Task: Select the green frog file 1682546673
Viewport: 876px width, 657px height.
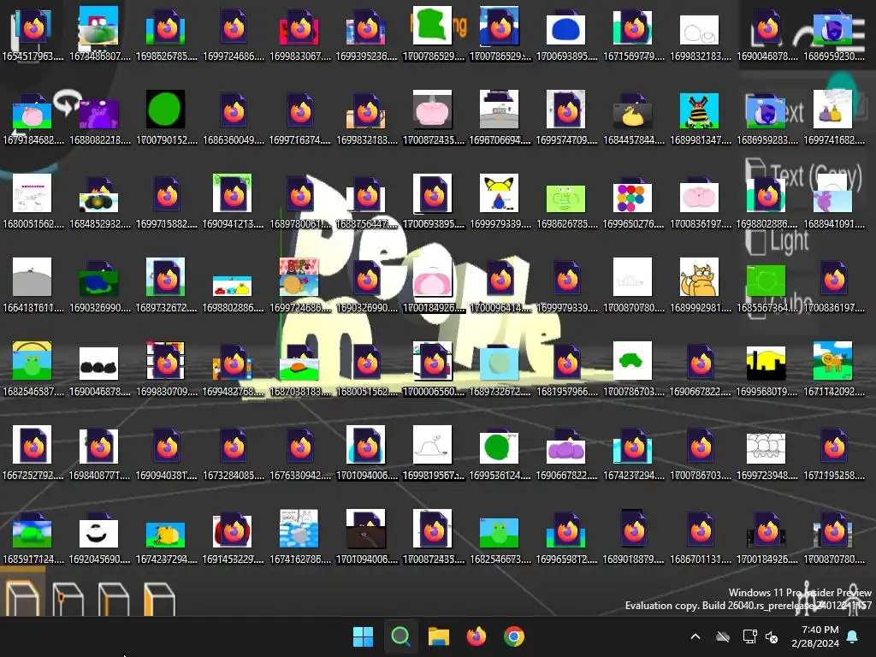Action: [x=500, y=536]
